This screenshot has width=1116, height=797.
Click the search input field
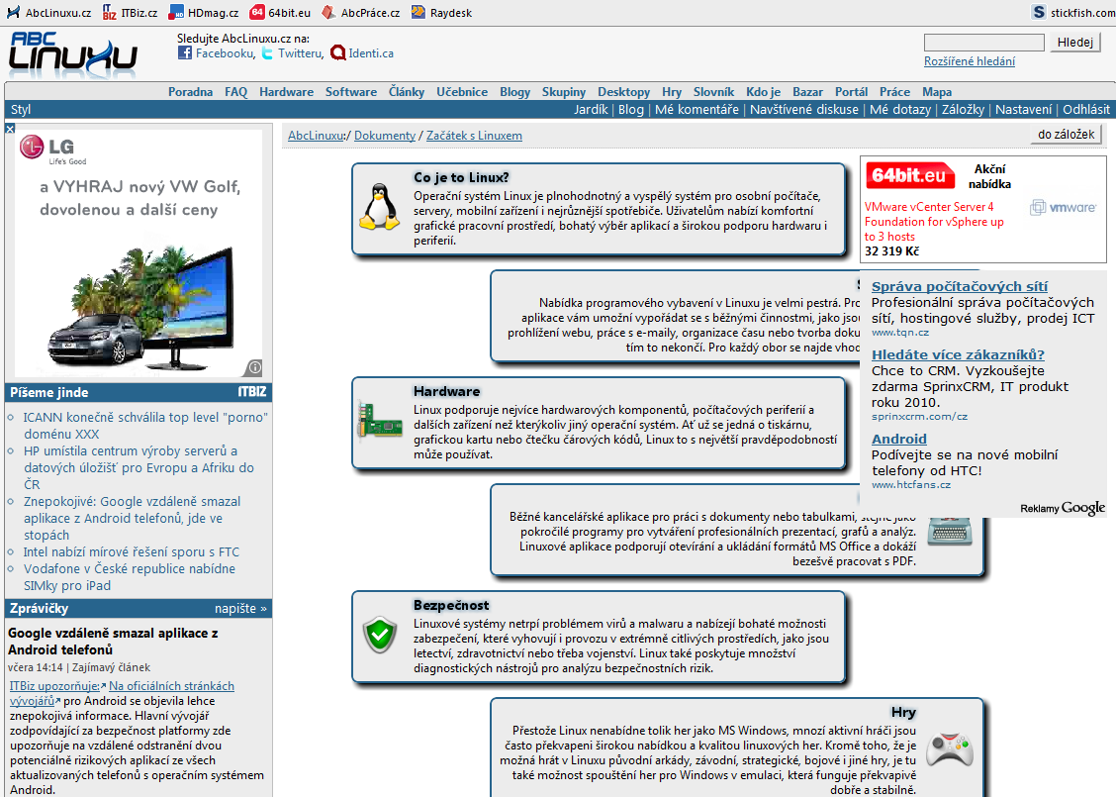pos(983,42)
